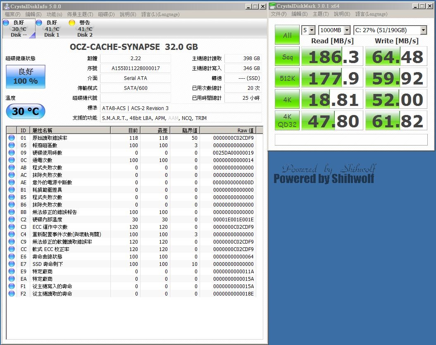Open the C: drive selection dropdown
436x345 pixels.
(x=424, y=30)
